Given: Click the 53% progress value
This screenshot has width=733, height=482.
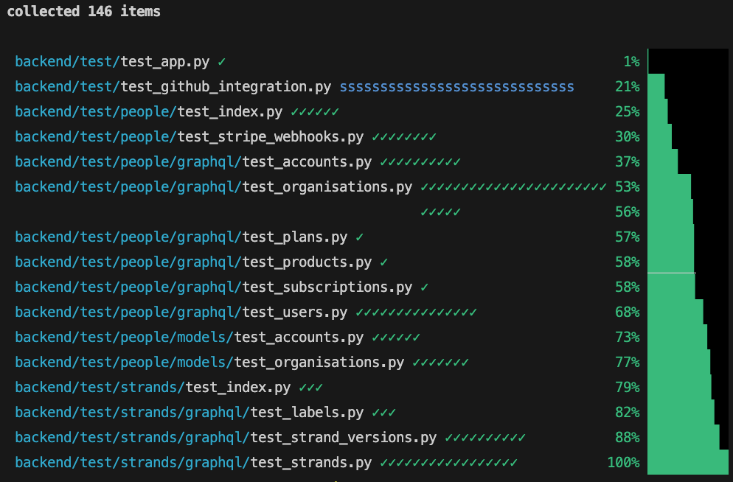Looking at the screenshot, I should pos(628,187).
